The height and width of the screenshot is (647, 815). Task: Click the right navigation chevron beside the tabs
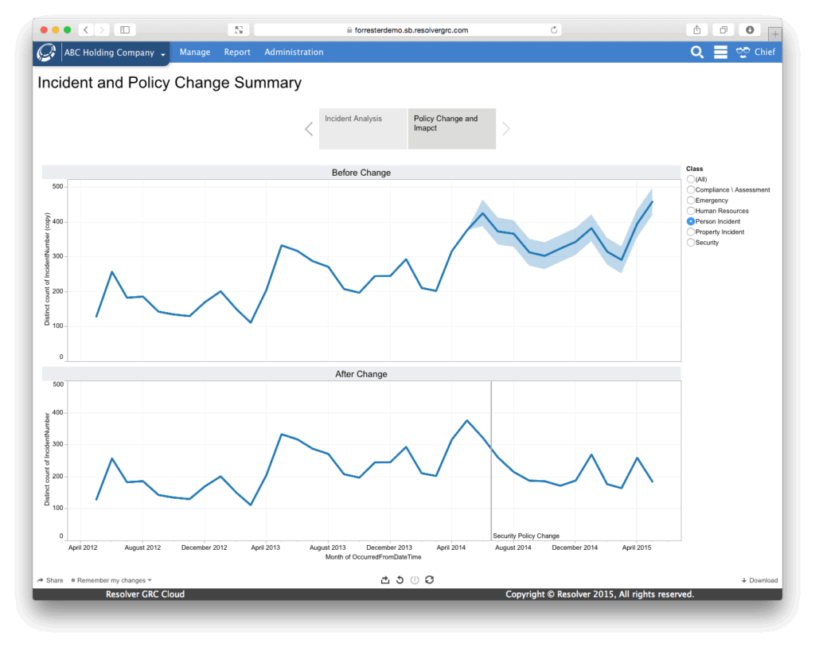(508, 128)
